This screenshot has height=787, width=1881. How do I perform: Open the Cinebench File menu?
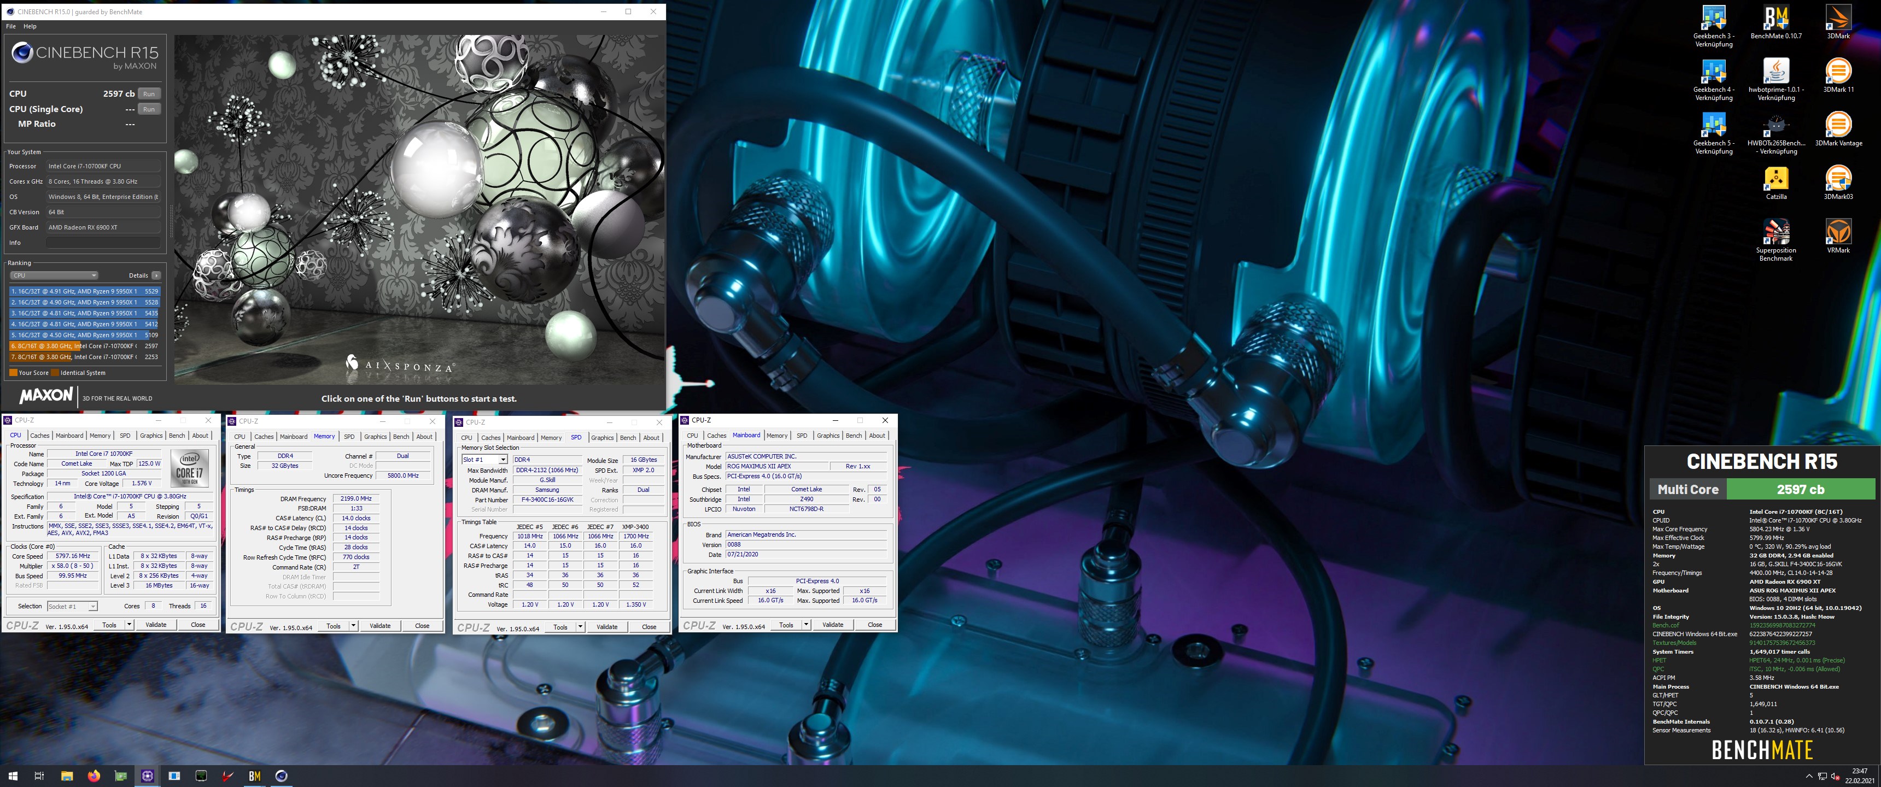[11, 26]
